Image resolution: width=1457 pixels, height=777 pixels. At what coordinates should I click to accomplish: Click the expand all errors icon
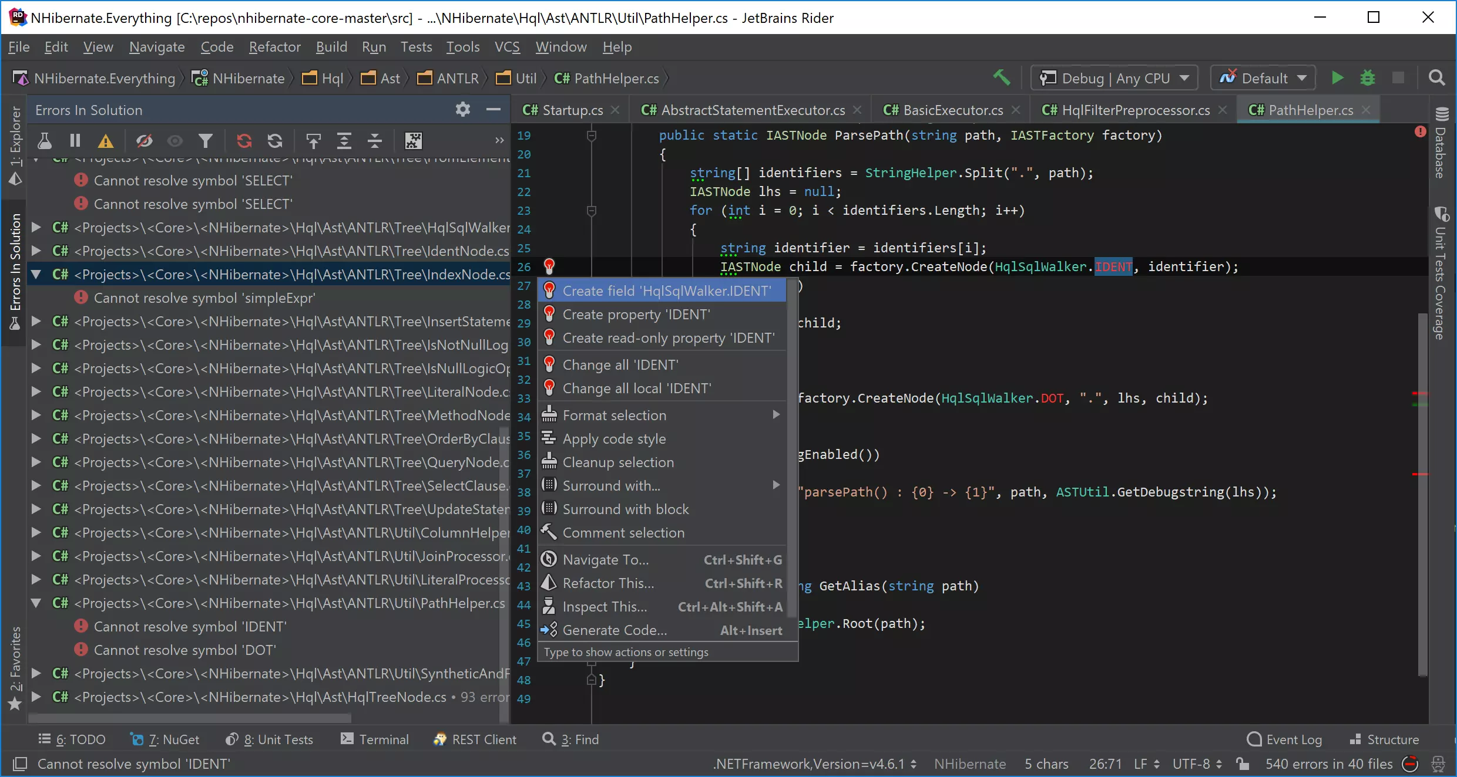(x=344, y=141)
